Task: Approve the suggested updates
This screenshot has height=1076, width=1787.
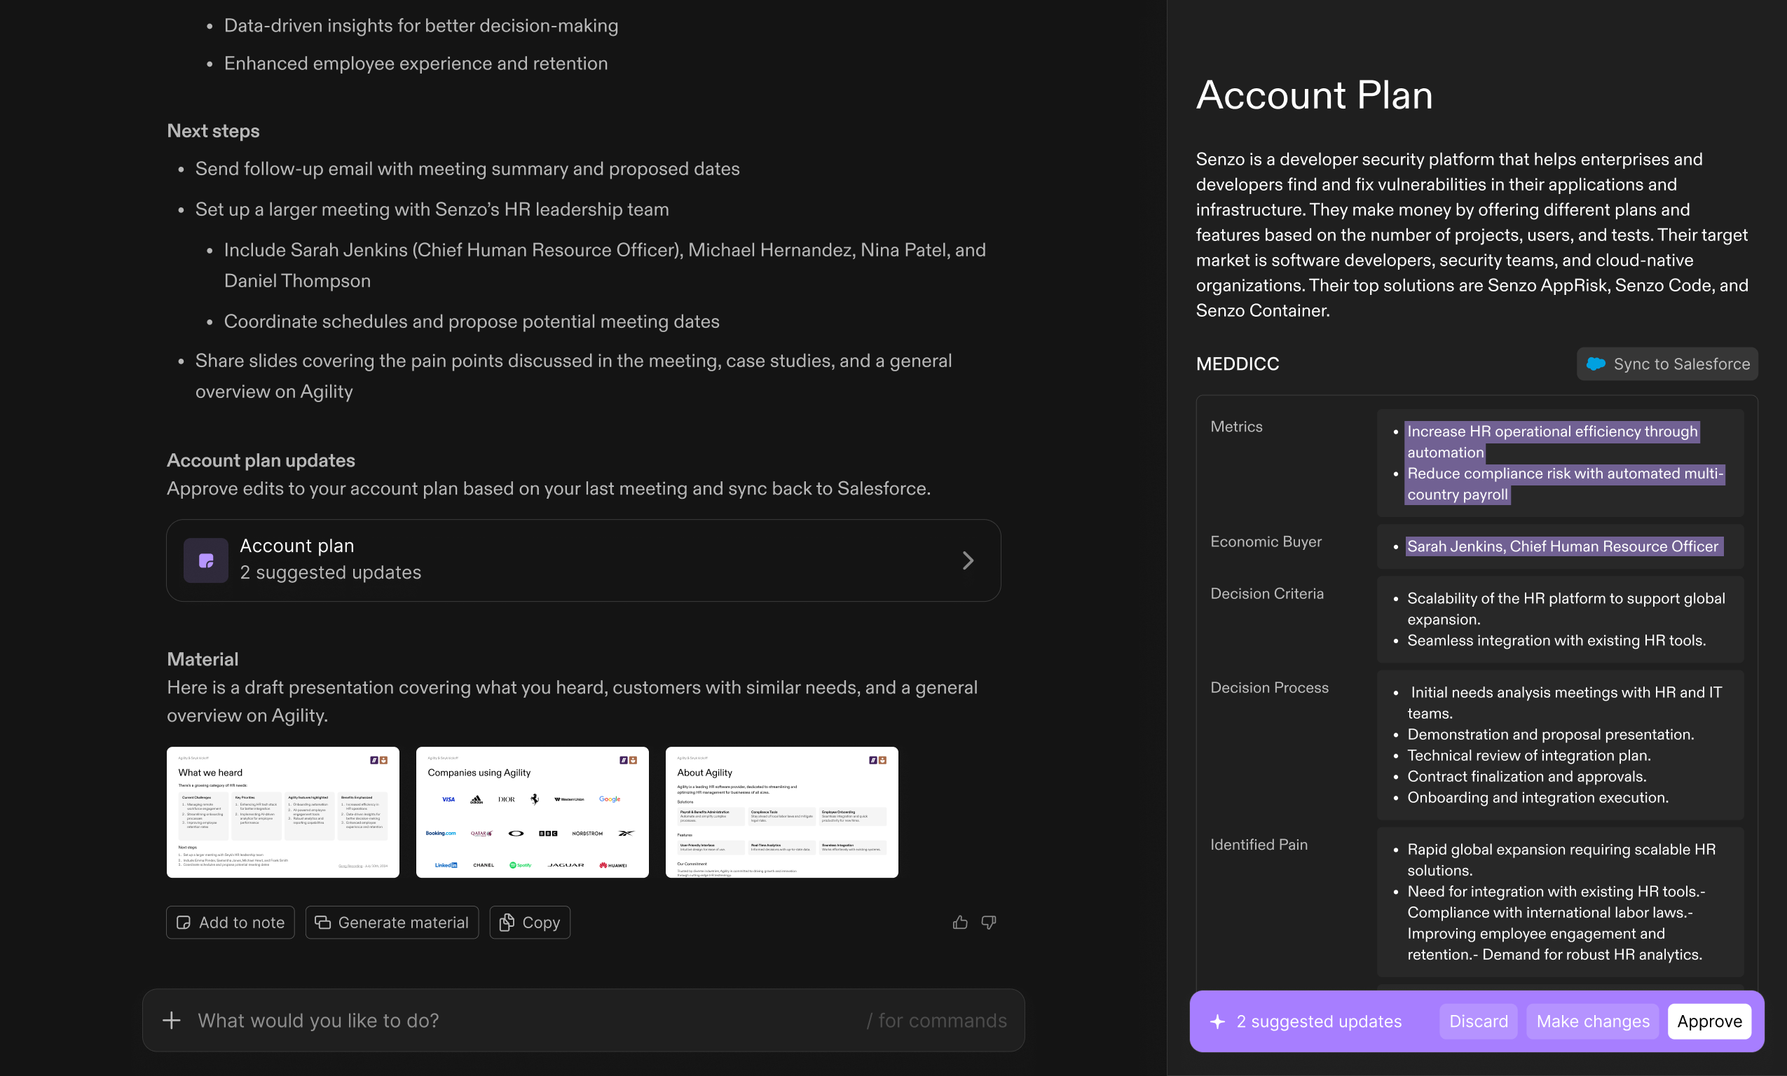Action: pyautogui.click(x=1709, y=1021)
